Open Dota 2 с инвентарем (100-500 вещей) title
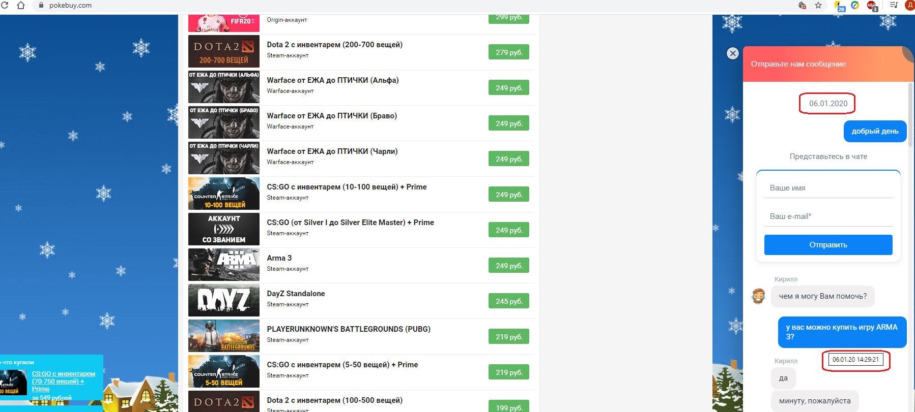 (335, 400)
